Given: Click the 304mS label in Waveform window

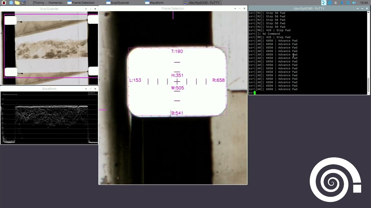Looking at the screenshot, I should (x=91, y=93).
